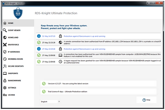165x110 pixels.
Task: Click the English language selection field
Action: (49, 101)
